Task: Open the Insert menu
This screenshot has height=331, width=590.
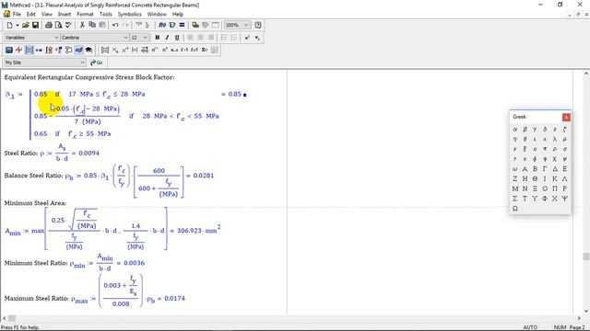Action: (x=65, y=15)
